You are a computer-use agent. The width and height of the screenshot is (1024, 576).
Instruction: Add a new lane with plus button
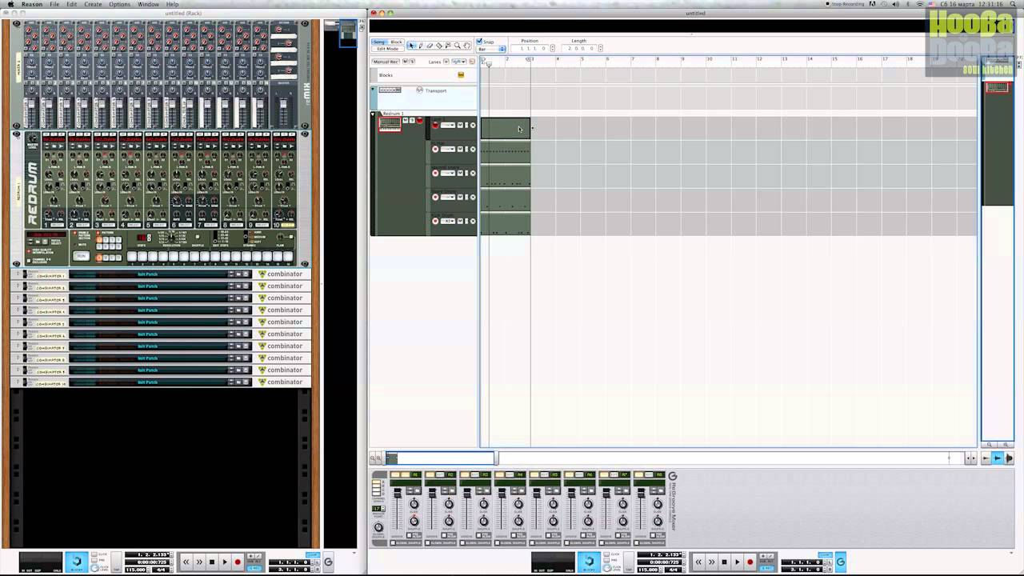446,62
